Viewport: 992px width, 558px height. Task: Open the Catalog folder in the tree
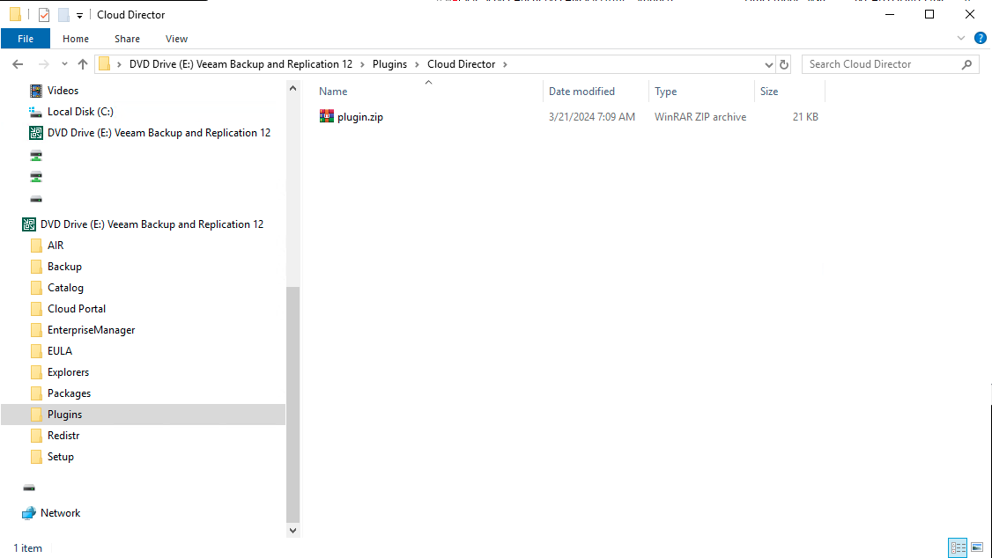pyautogui.click(x=65, y=288)
